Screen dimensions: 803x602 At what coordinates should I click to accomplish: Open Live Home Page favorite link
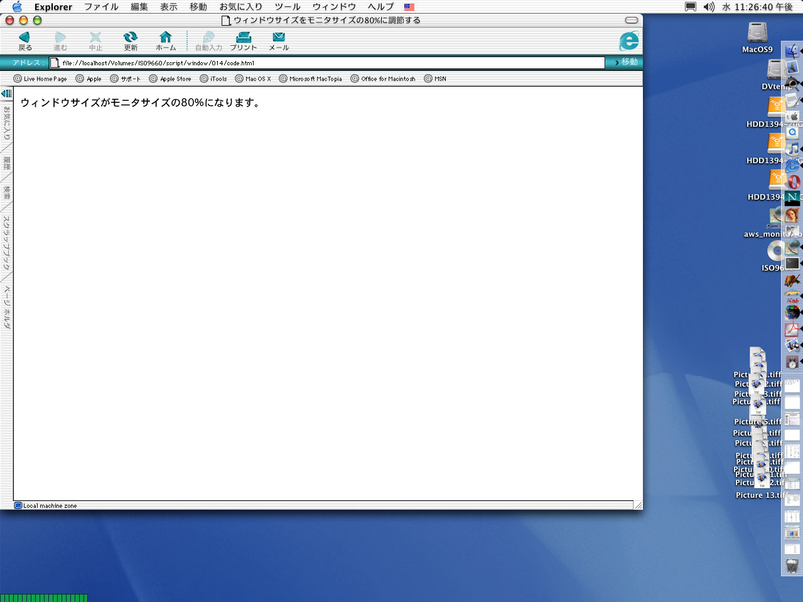click(x=40, y=78)
